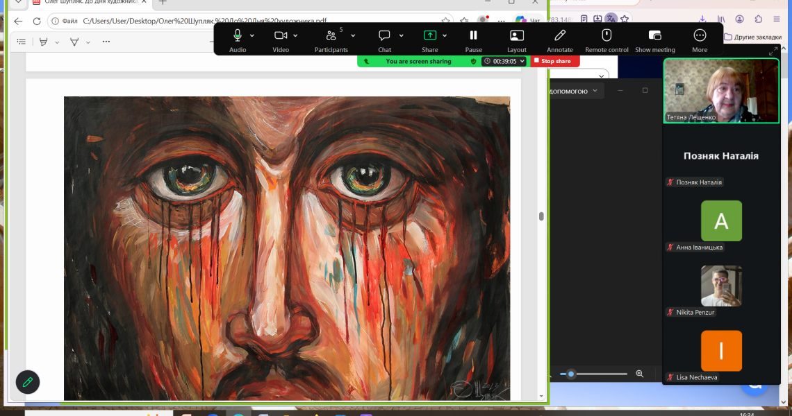Screen dimensions: 792x416
Task: Open the Zoom Chat panel
Action: point(384,40)
